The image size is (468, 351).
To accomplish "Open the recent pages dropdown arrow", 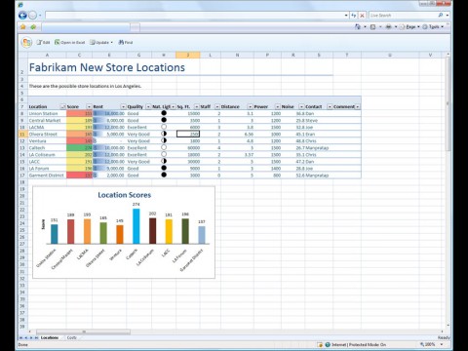I will coord(40,16).
